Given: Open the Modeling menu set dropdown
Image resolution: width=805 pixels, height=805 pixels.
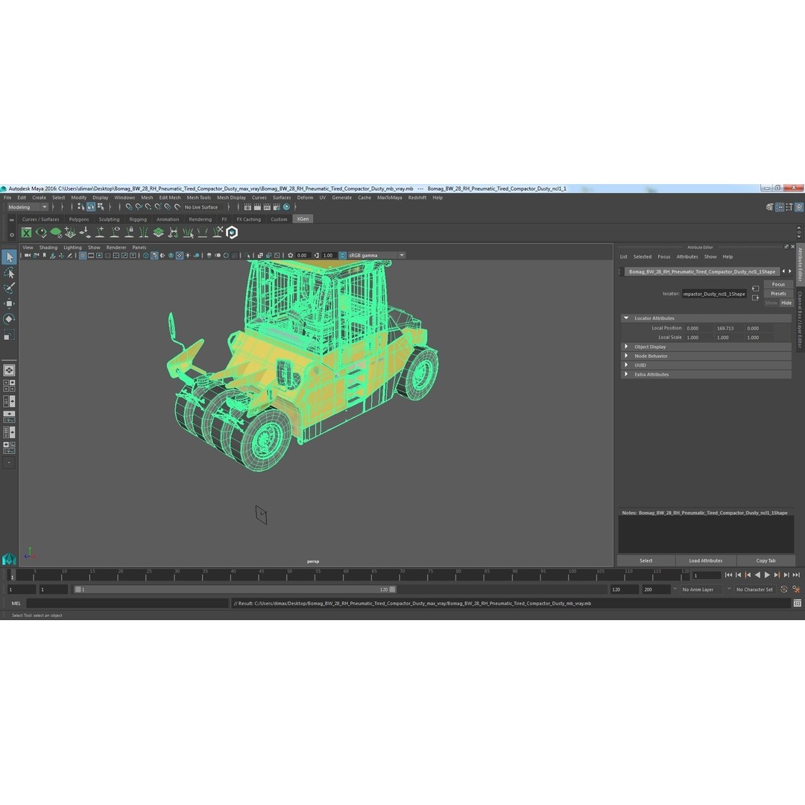Looking at the screenshot, I should pyautogui.click(x=28, y=207).
